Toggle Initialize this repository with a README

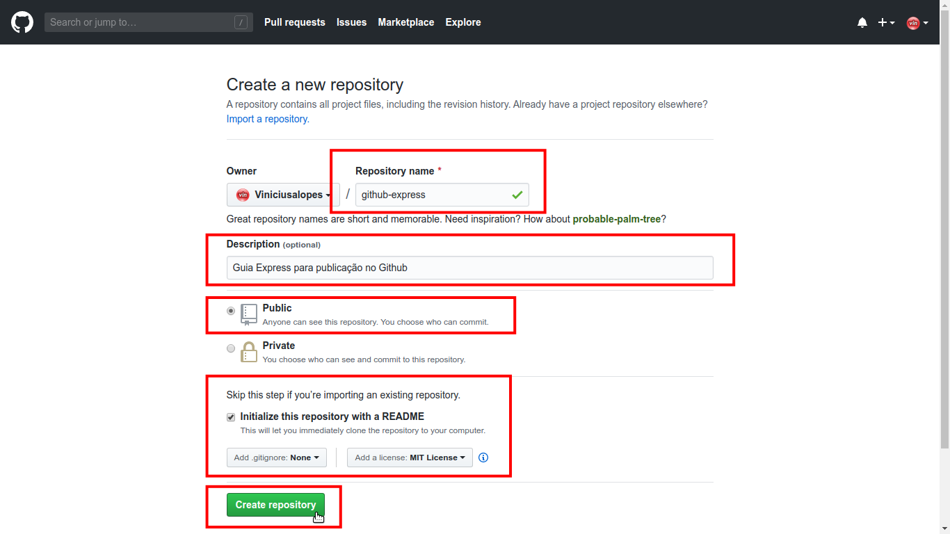[x=231, y=417]
